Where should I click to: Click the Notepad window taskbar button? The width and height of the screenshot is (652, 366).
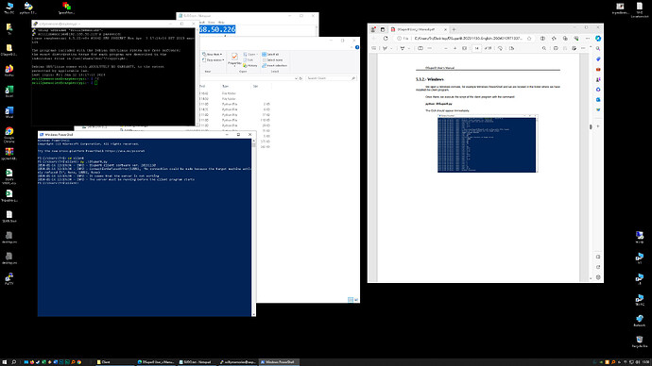(x=197, y=362)
